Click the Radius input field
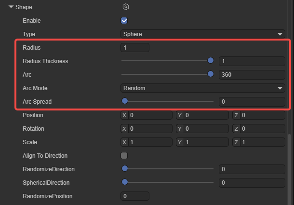This screenshot has height=205, width=294. (x=135, y=48)
